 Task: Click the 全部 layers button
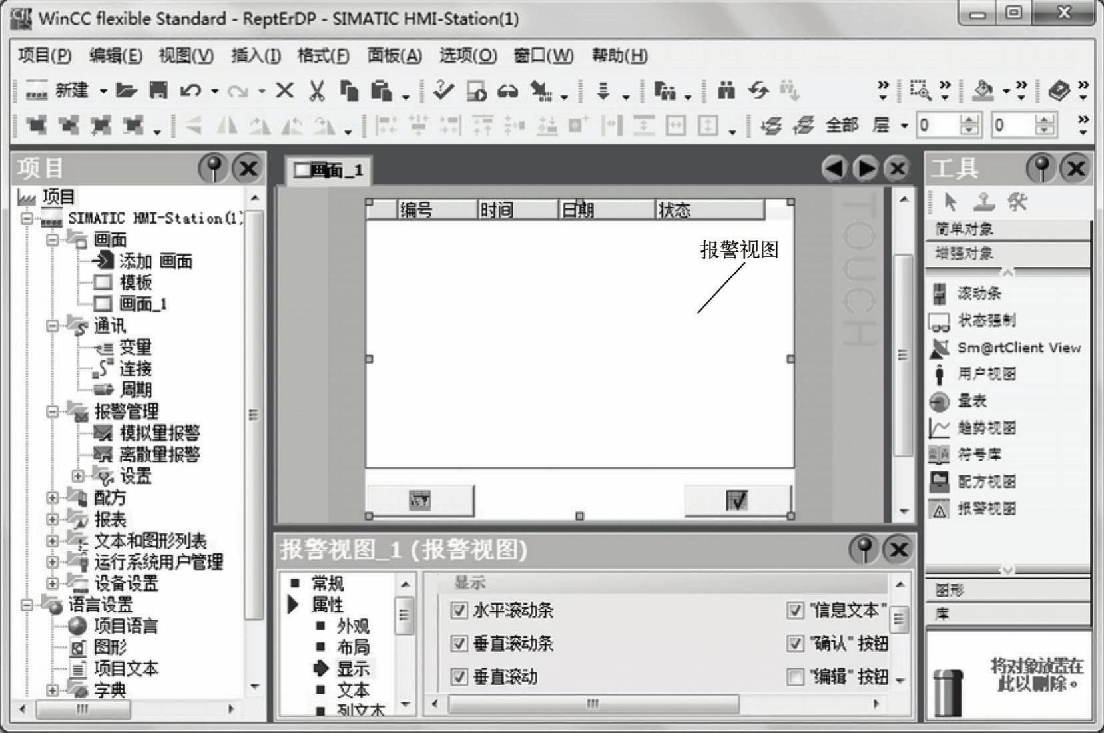(x=842, y=124)
